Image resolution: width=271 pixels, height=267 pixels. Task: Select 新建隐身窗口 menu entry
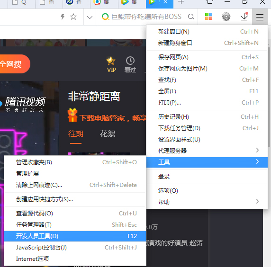click(x=207, y=43)
